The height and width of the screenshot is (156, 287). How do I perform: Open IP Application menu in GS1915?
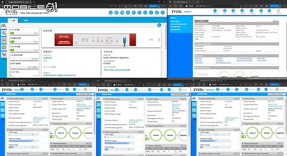(x=175, y=27)
